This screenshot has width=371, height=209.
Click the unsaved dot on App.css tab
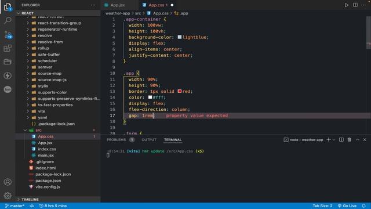172,5
